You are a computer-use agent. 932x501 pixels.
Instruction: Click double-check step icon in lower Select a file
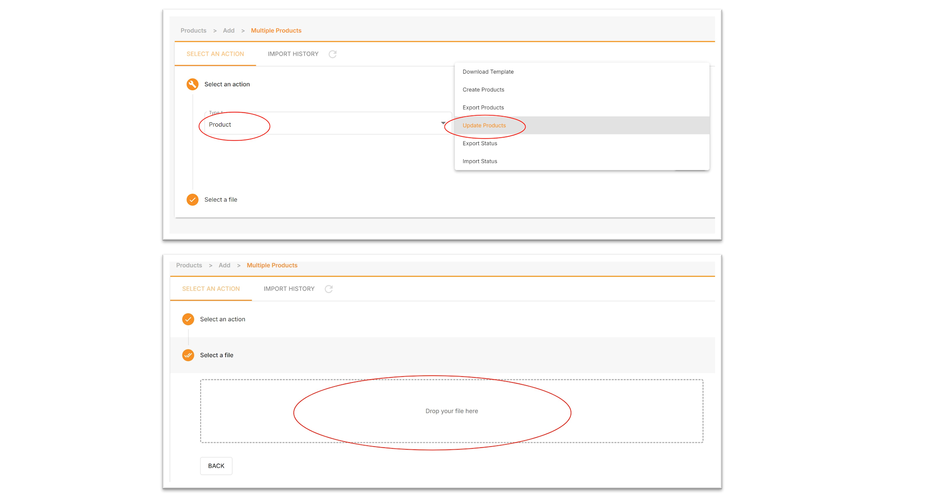tap(188, 355)
